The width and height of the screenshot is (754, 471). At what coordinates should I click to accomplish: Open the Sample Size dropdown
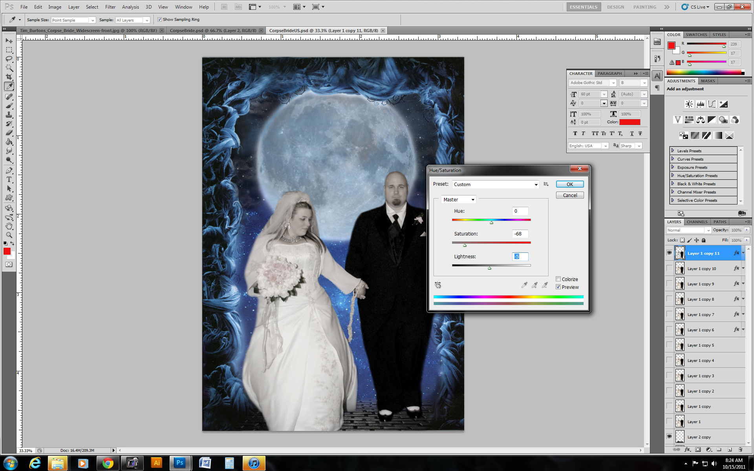click(73, 20)
